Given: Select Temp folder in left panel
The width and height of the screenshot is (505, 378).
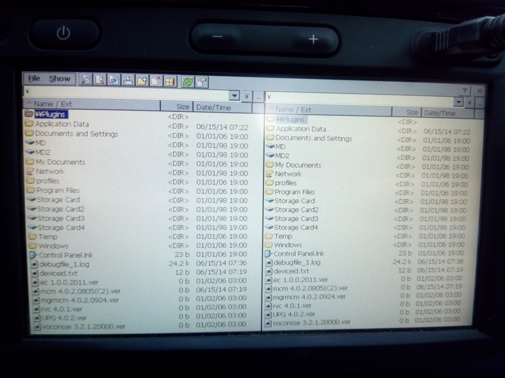Looking at the screenshot, I should pyautogui.click(x=48, y=237).
